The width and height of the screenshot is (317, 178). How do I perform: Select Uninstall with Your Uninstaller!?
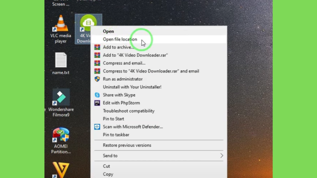tap(159, 87)
